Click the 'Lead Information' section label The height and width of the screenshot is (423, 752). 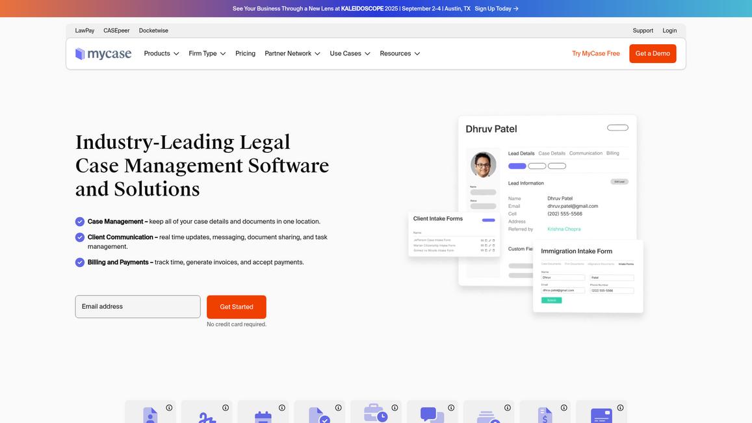click(x=526, y=183)
